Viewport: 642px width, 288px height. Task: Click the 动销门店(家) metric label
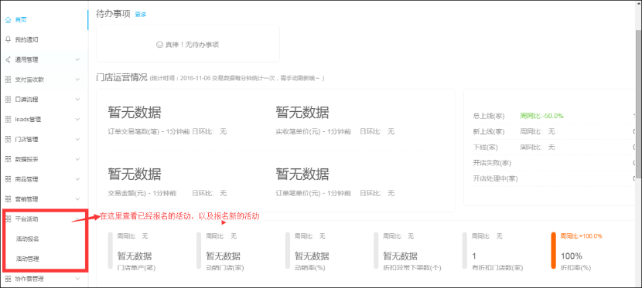225,269
